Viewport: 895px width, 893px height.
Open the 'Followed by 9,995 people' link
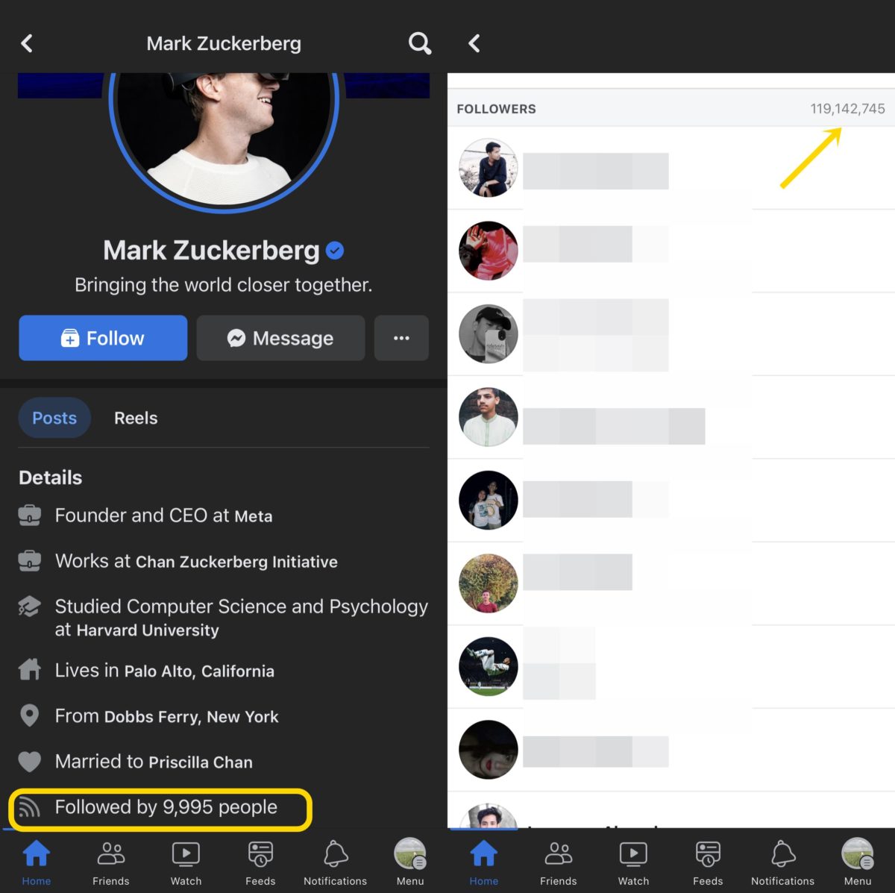tap(166, 807)
